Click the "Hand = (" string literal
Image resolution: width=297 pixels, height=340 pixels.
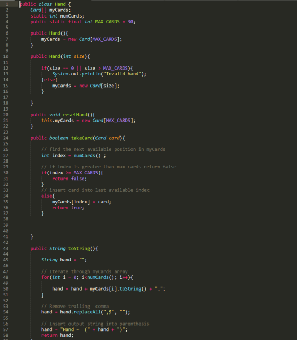click(75, 329)
